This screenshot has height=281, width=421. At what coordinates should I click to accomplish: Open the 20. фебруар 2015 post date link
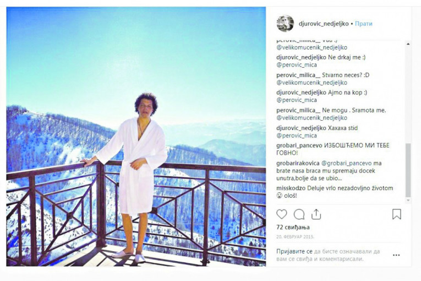295,237
